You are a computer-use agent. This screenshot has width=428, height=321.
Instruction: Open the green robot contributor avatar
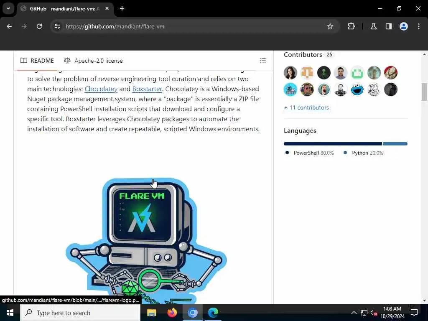coord(357,73)
